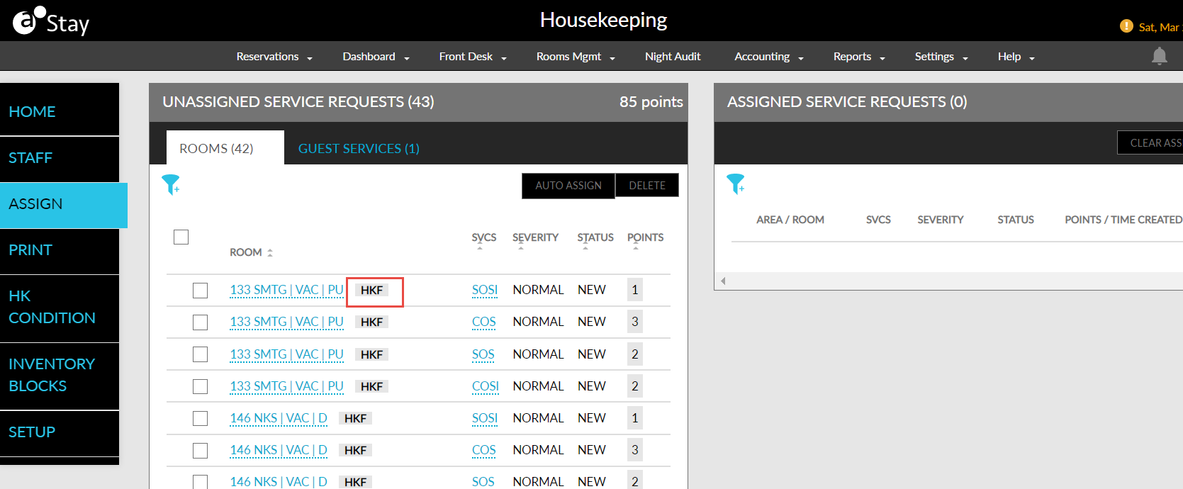Screen dimensions: 1183x489
Task: Click the HKF tag in the 133 SMTG SOSI row
Action: coord(371,290)
